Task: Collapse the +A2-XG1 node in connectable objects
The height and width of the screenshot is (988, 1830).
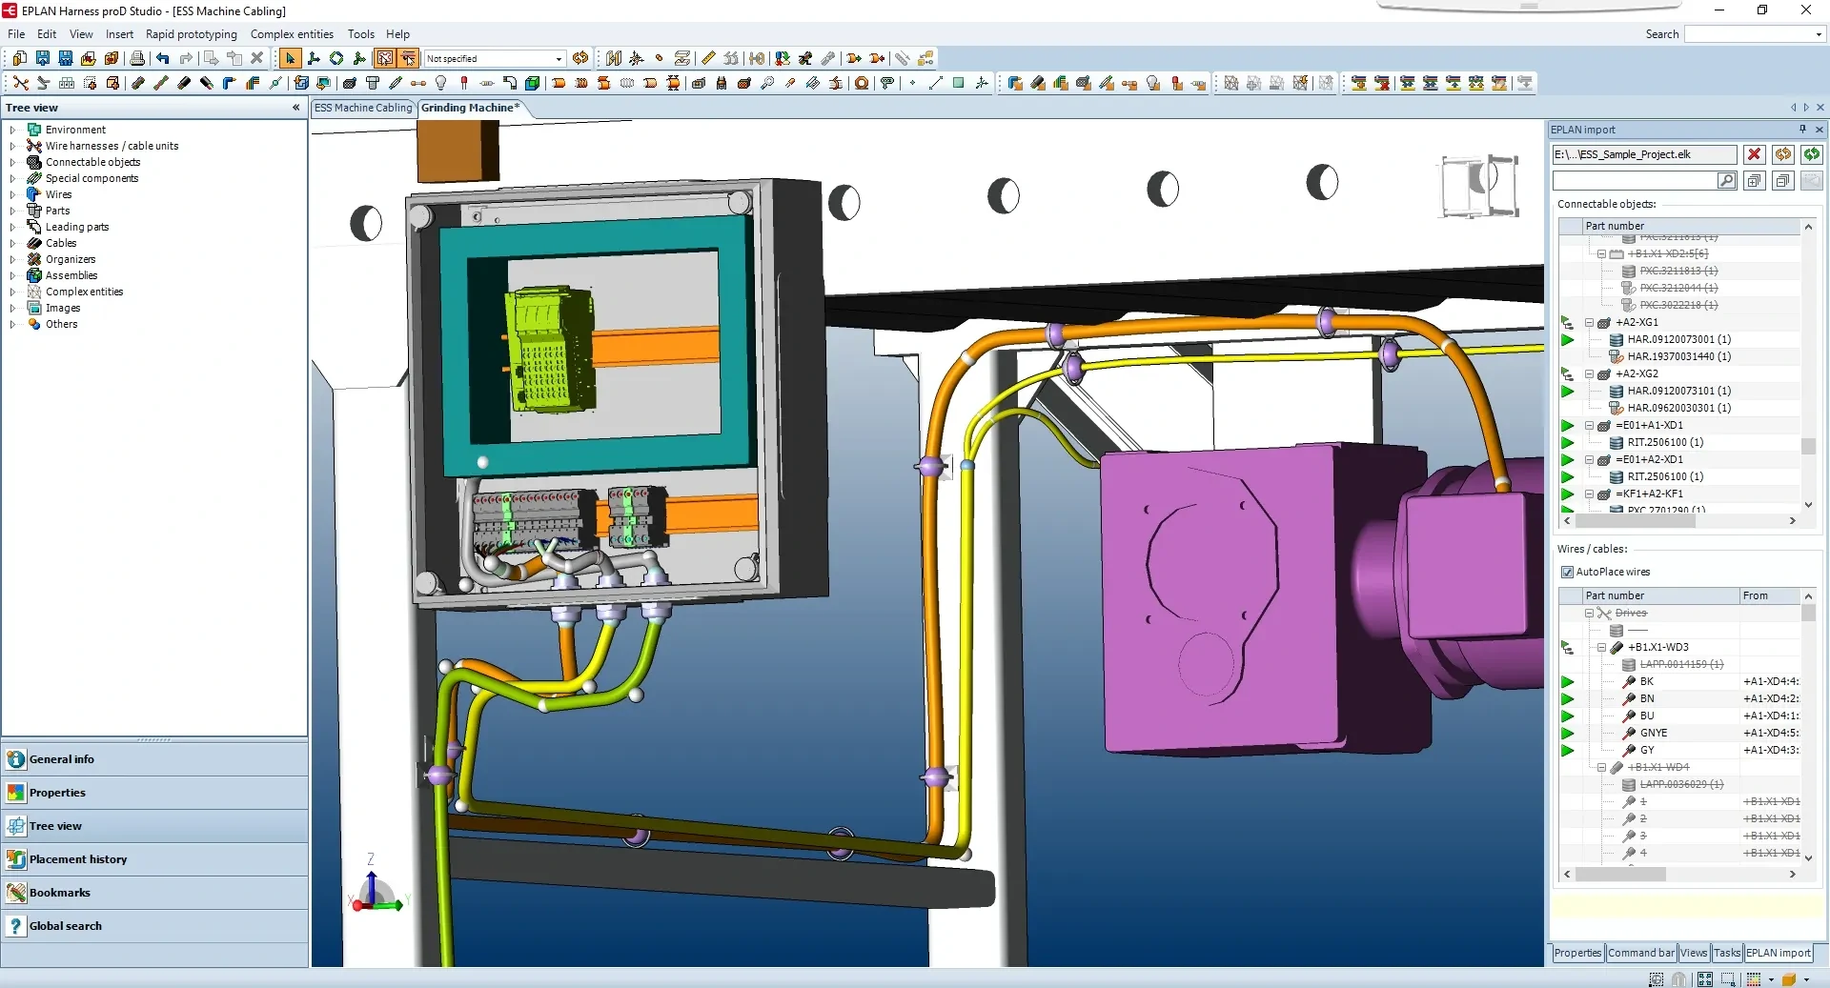Action: point(1589,322)
